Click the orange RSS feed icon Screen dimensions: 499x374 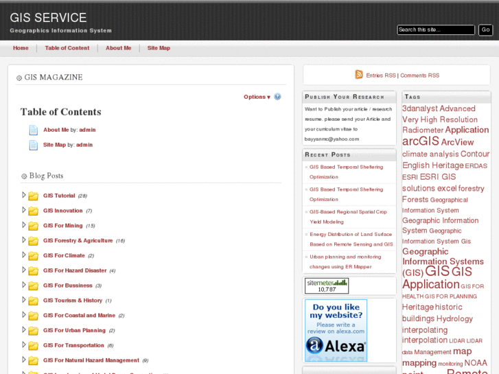359,75
